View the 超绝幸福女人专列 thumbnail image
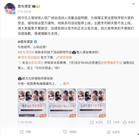139x136 pixels. [62, 103]
